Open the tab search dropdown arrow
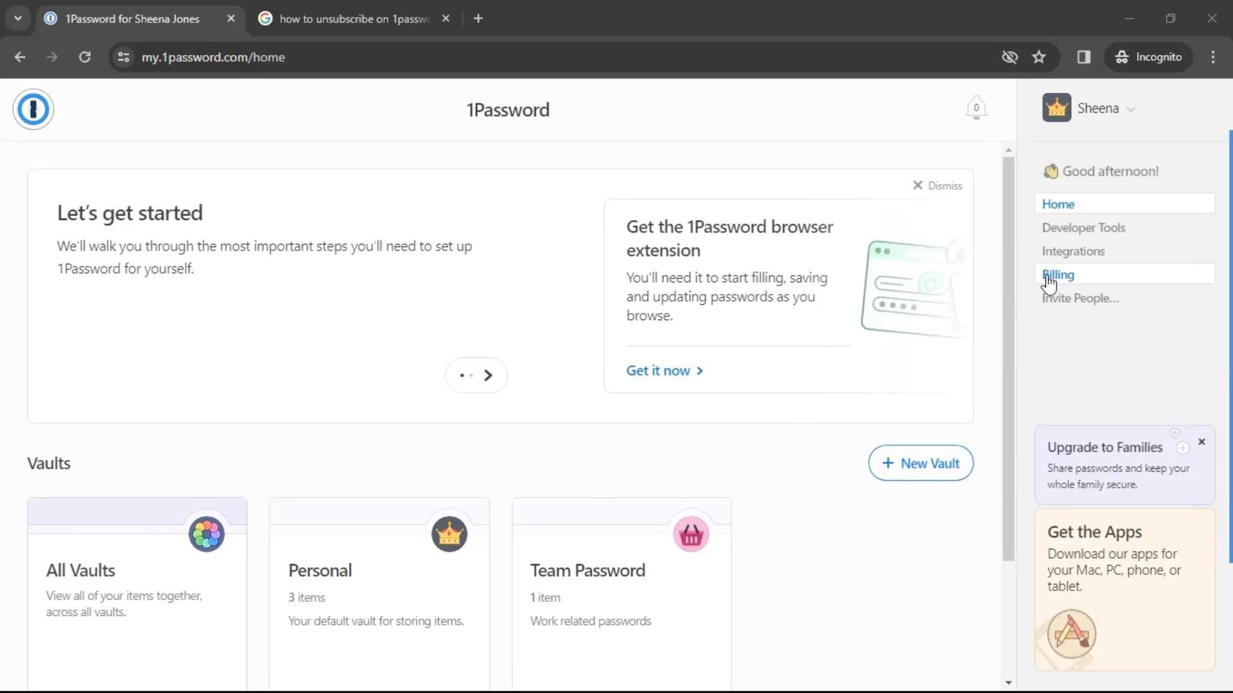This screenshot has width=1233, height=693. click(x=18, y=19)
